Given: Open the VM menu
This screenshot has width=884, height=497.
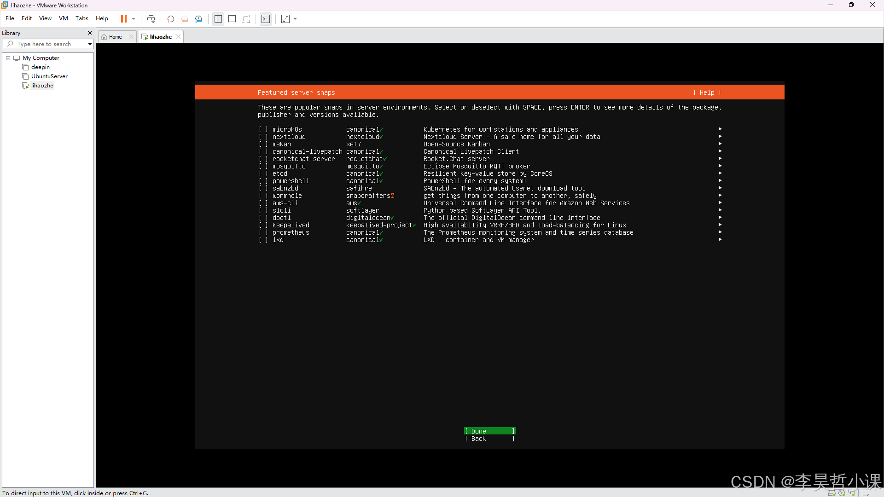Looking at the screenshot, I should 64,18.
